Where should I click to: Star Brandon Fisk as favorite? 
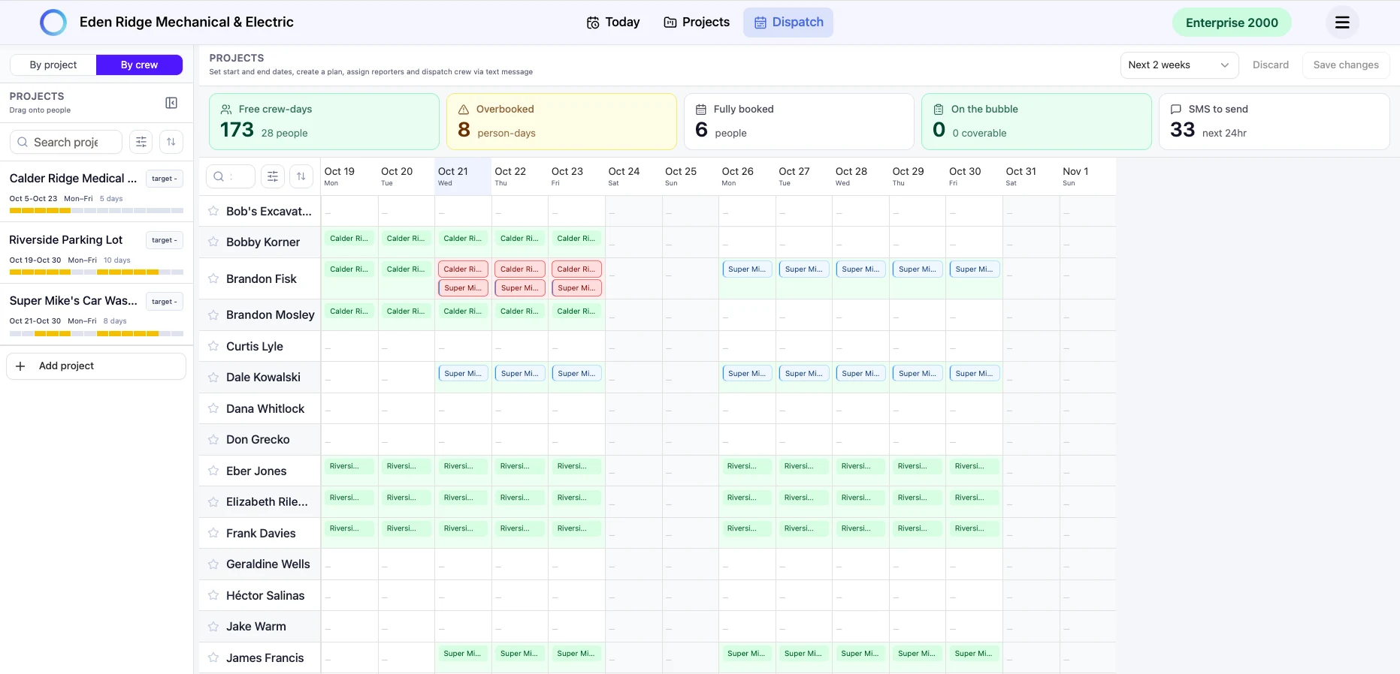pos(213,279)
